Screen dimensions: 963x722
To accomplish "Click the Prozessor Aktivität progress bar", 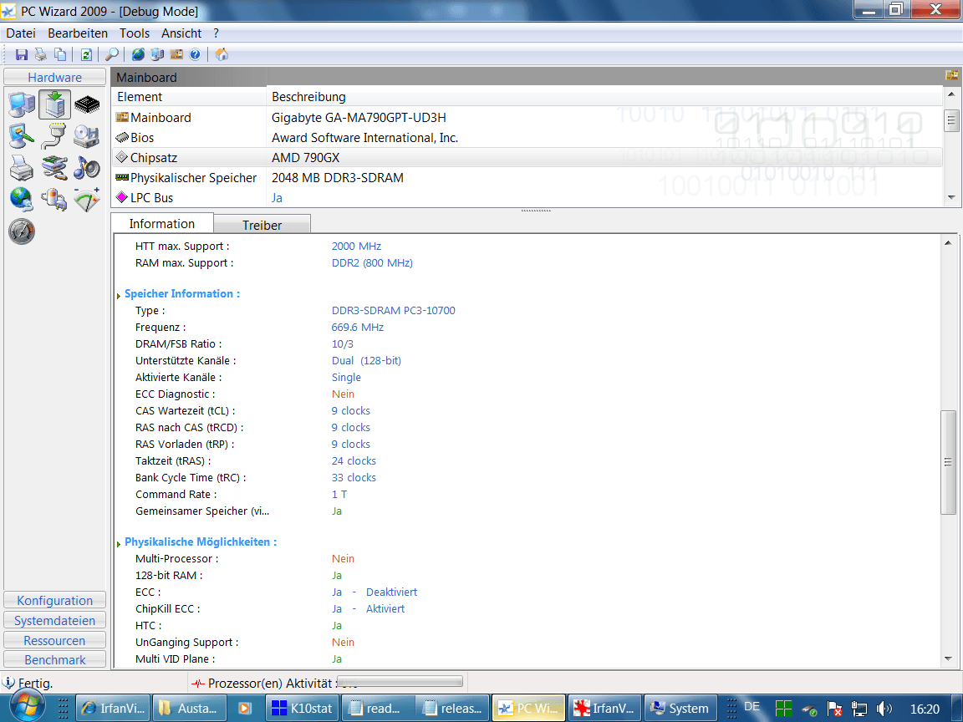I will click(400, 682).
